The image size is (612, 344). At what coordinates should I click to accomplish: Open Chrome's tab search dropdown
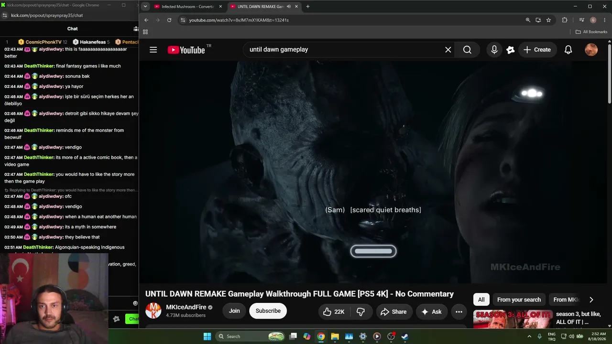145,7
